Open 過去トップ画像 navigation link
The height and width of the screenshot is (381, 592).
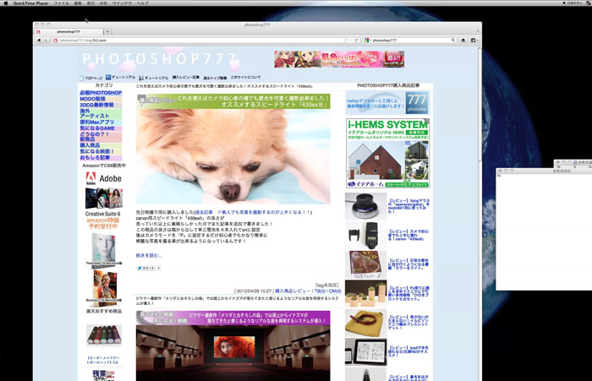tap(215, 78)
